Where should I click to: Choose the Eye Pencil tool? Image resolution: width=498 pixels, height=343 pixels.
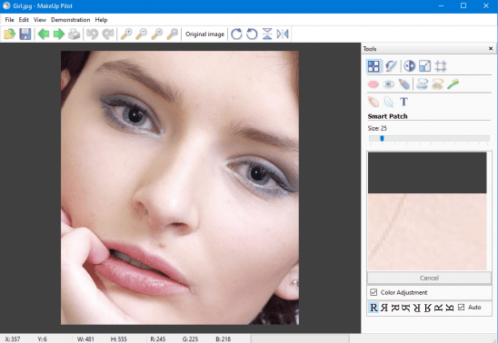click(404, 84)
